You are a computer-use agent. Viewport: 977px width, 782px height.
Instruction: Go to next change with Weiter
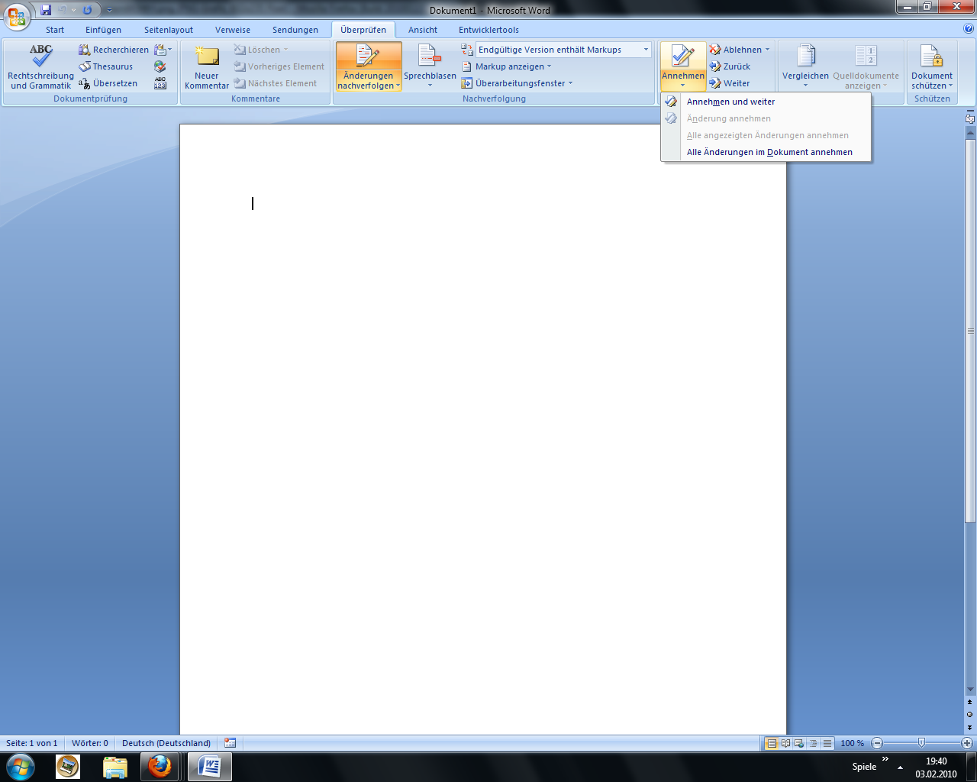click(730, 83)
